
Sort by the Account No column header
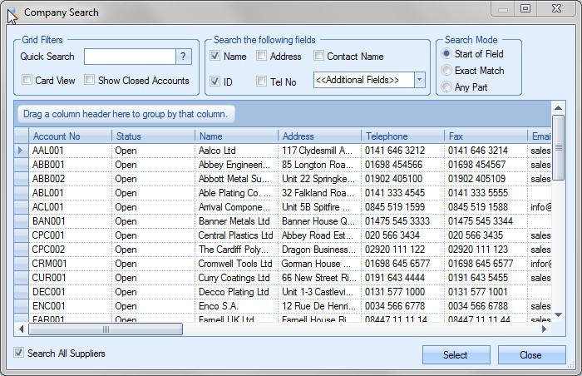click(70, 136)
